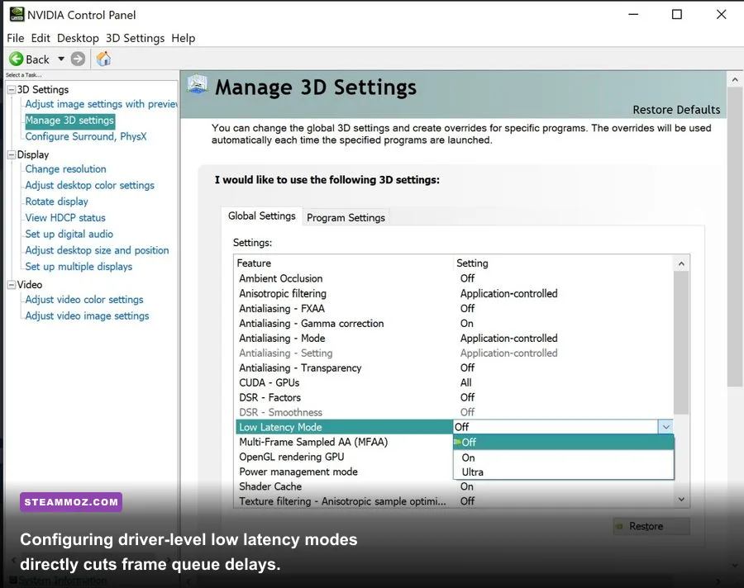Image resolution: width=744 pixels, height=588 pixels.
Task: Open View HDCP status
Action: [x=65, y=218]
